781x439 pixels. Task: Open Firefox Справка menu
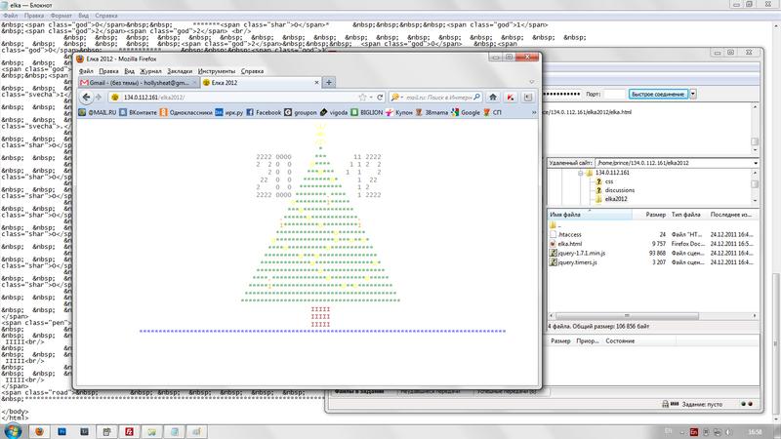[x=252, y=71]
